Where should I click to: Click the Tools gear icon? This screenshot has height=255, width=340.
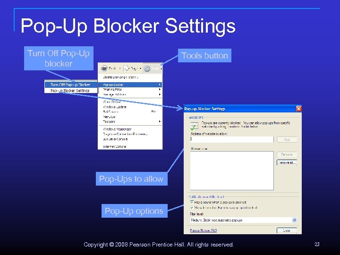point(147,69)
